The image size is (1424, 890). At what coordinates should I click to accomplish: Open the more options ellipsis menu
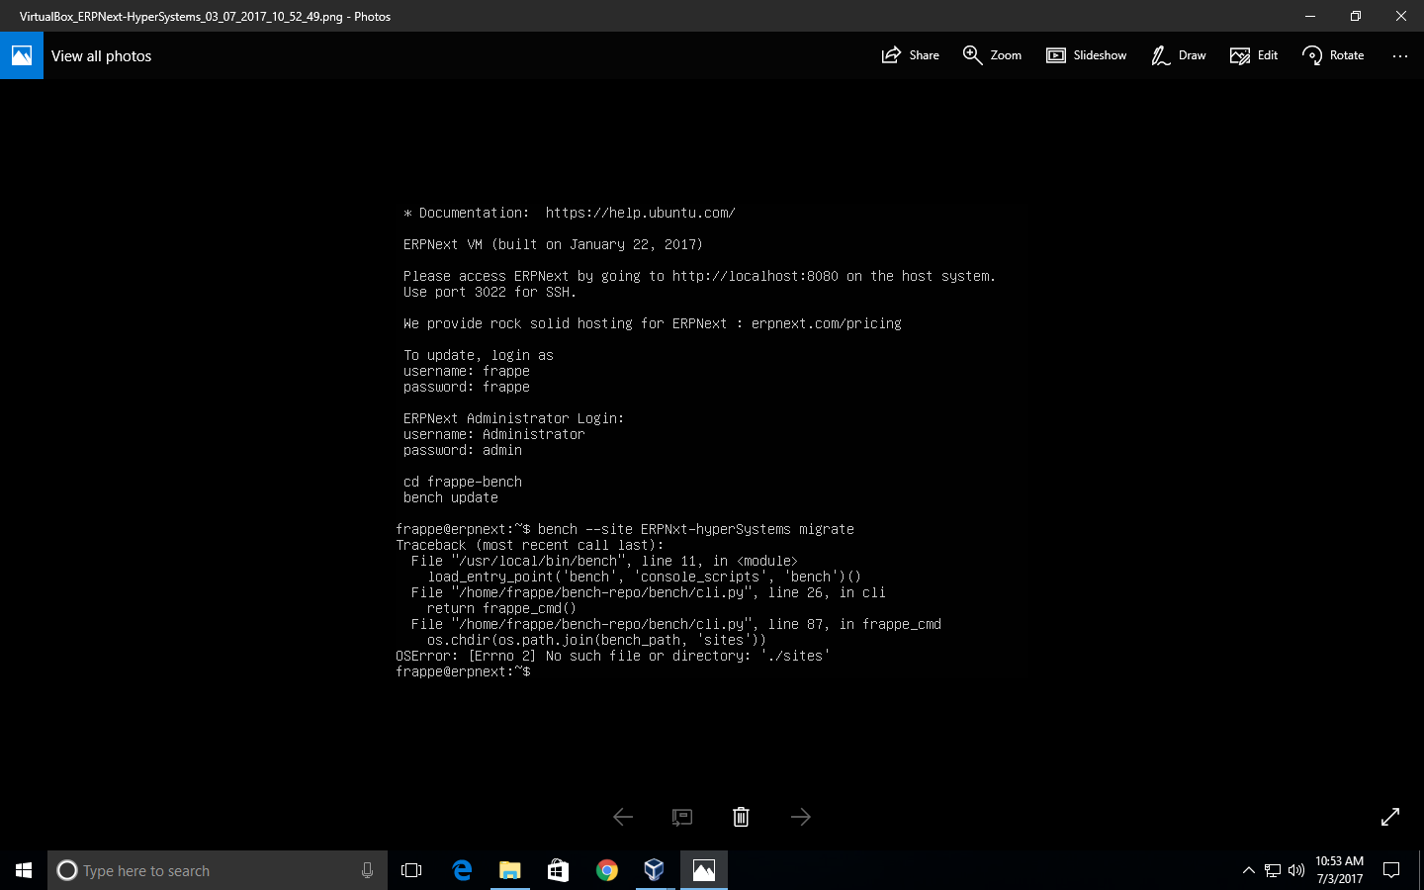(1399, 56)
